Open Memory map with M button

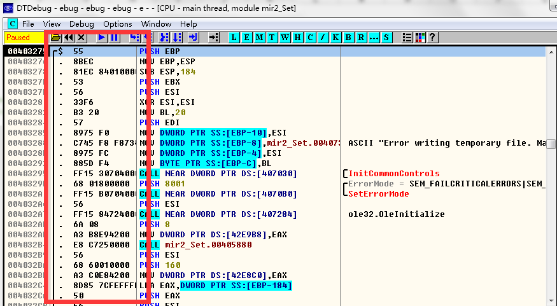(259, 38)
